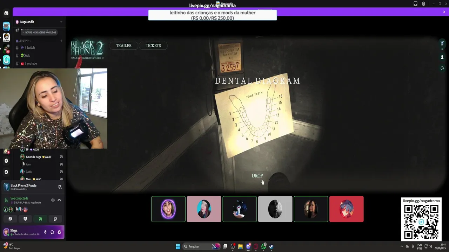Viewport: 449px width, 252px height.
Task: Open File Explorer from taskbar
Action: click(240, 246)
